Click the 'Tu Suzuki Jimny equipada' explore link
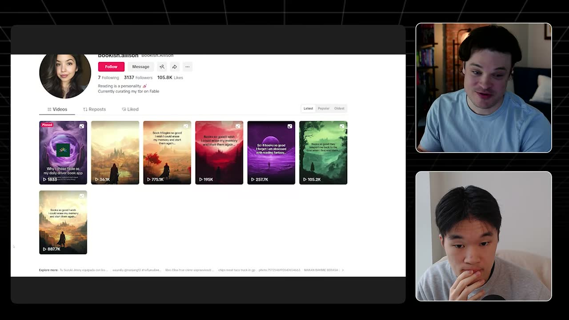This screenshot has width=569, height=320. [x=84, y=270]
